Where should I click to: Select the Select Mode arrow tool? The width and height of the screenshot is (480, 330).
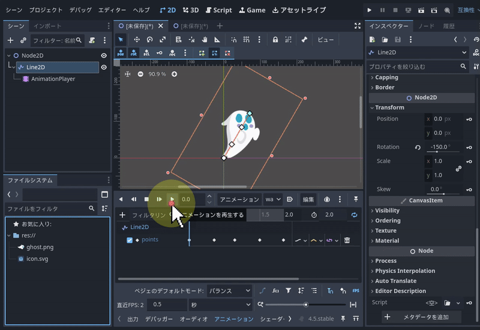[x=121, y=40]
